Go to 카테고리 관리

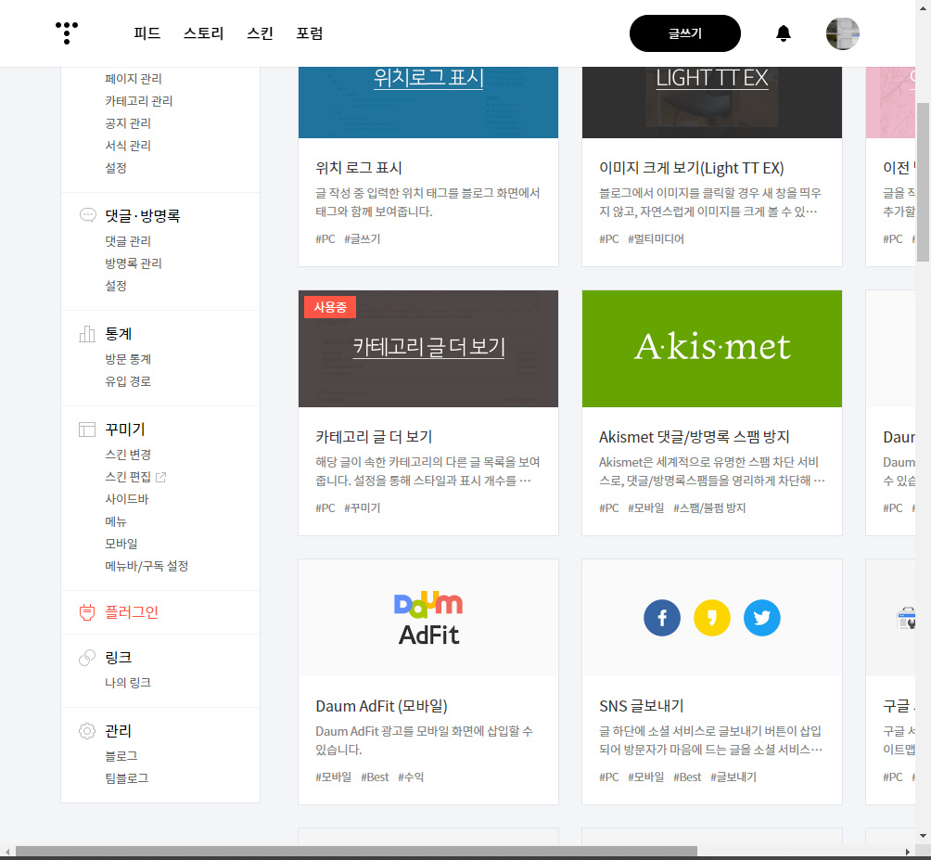pos(139,101)
